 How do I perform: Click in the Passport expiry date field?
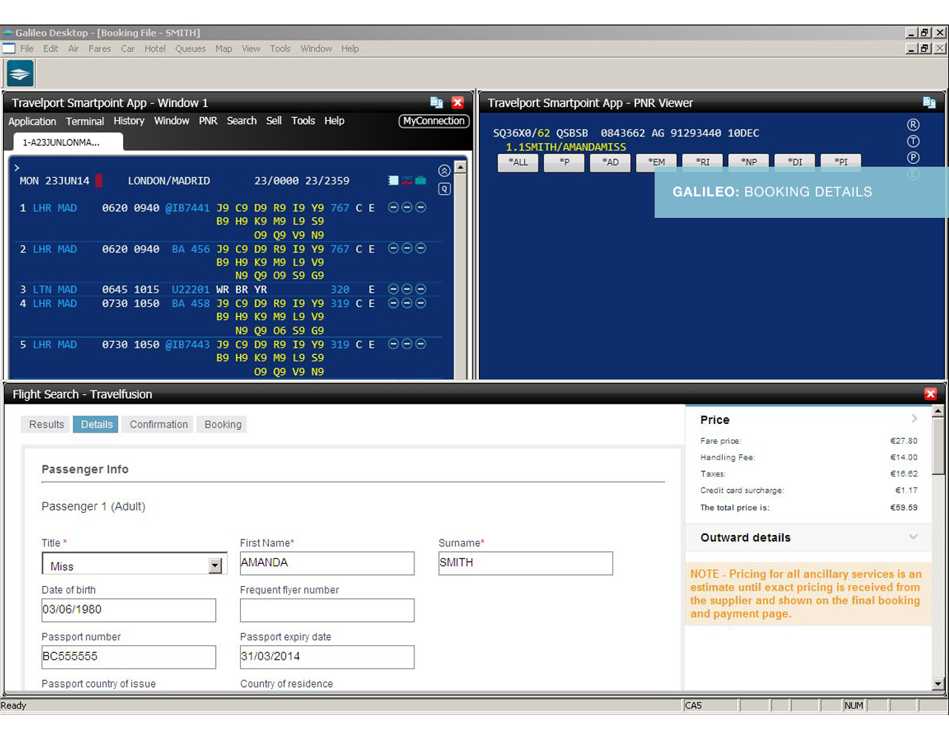tap(327, 657)
